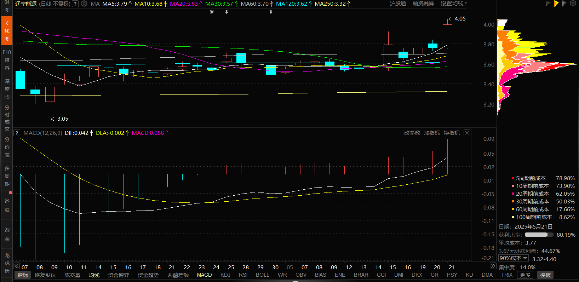Viewport: 579px width, 282px height.
Task: Select ENE indicator tab
Action: point(340,275)
